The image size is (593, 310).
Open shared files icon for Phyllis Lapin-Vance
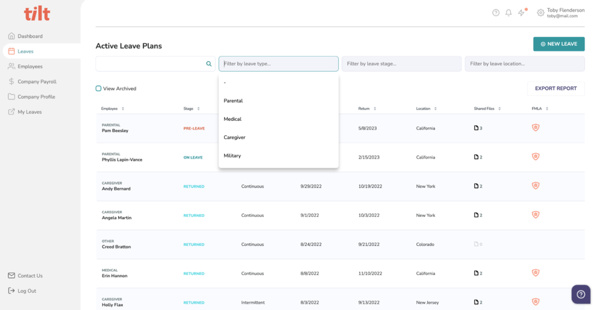pyautogui.click(x=478, y=157)
